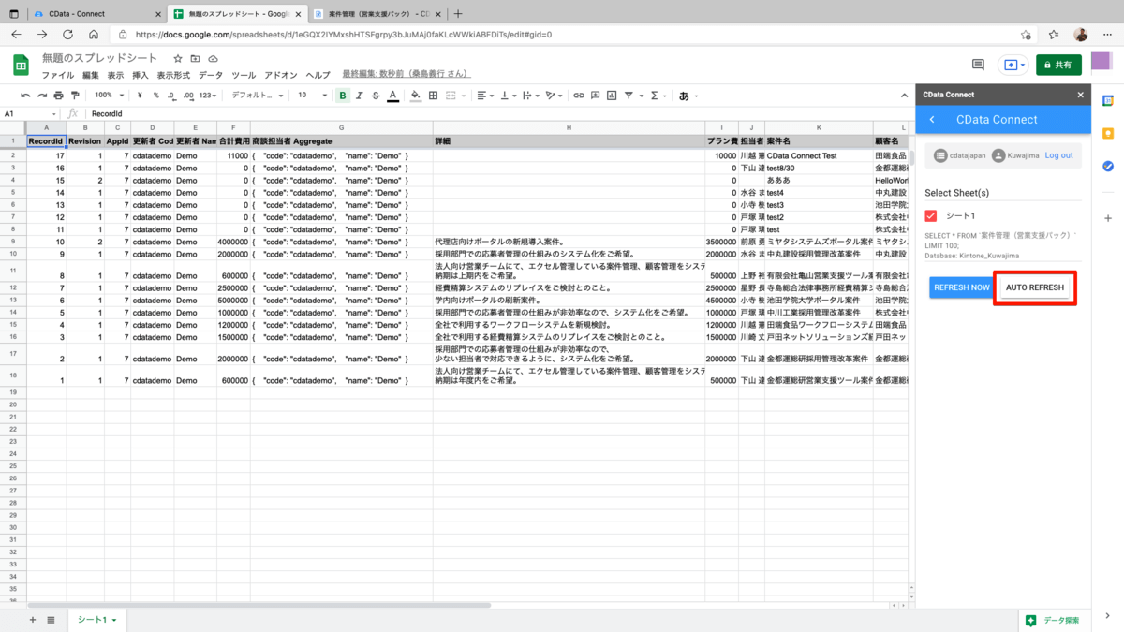Open the functions sigma menu

click(x=657, y=96)
